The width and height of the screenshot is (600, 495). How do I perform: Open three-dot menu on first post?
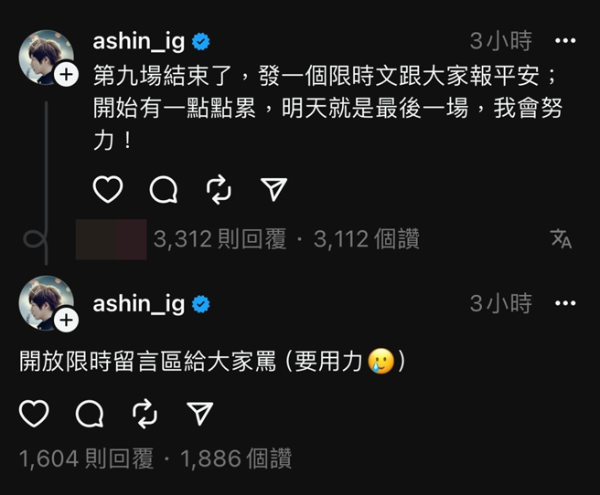tap(565, 40)
